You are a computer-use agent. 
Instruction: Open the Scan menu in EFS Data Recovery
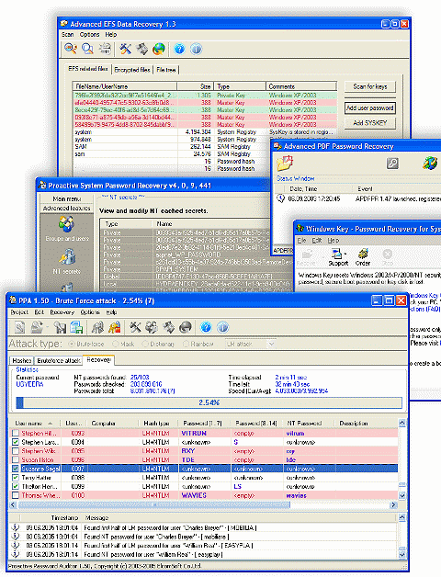tap(67, 35)
